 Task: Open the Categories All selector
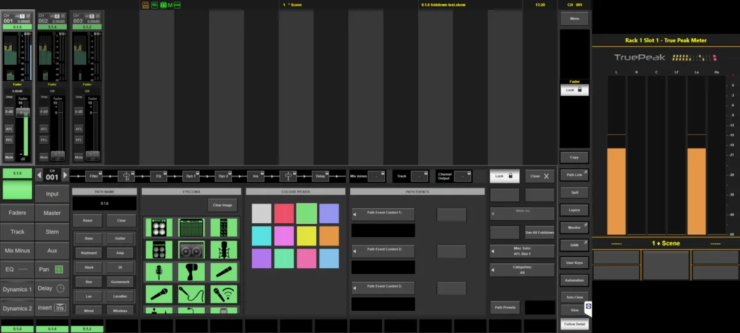tap(522, 270)
